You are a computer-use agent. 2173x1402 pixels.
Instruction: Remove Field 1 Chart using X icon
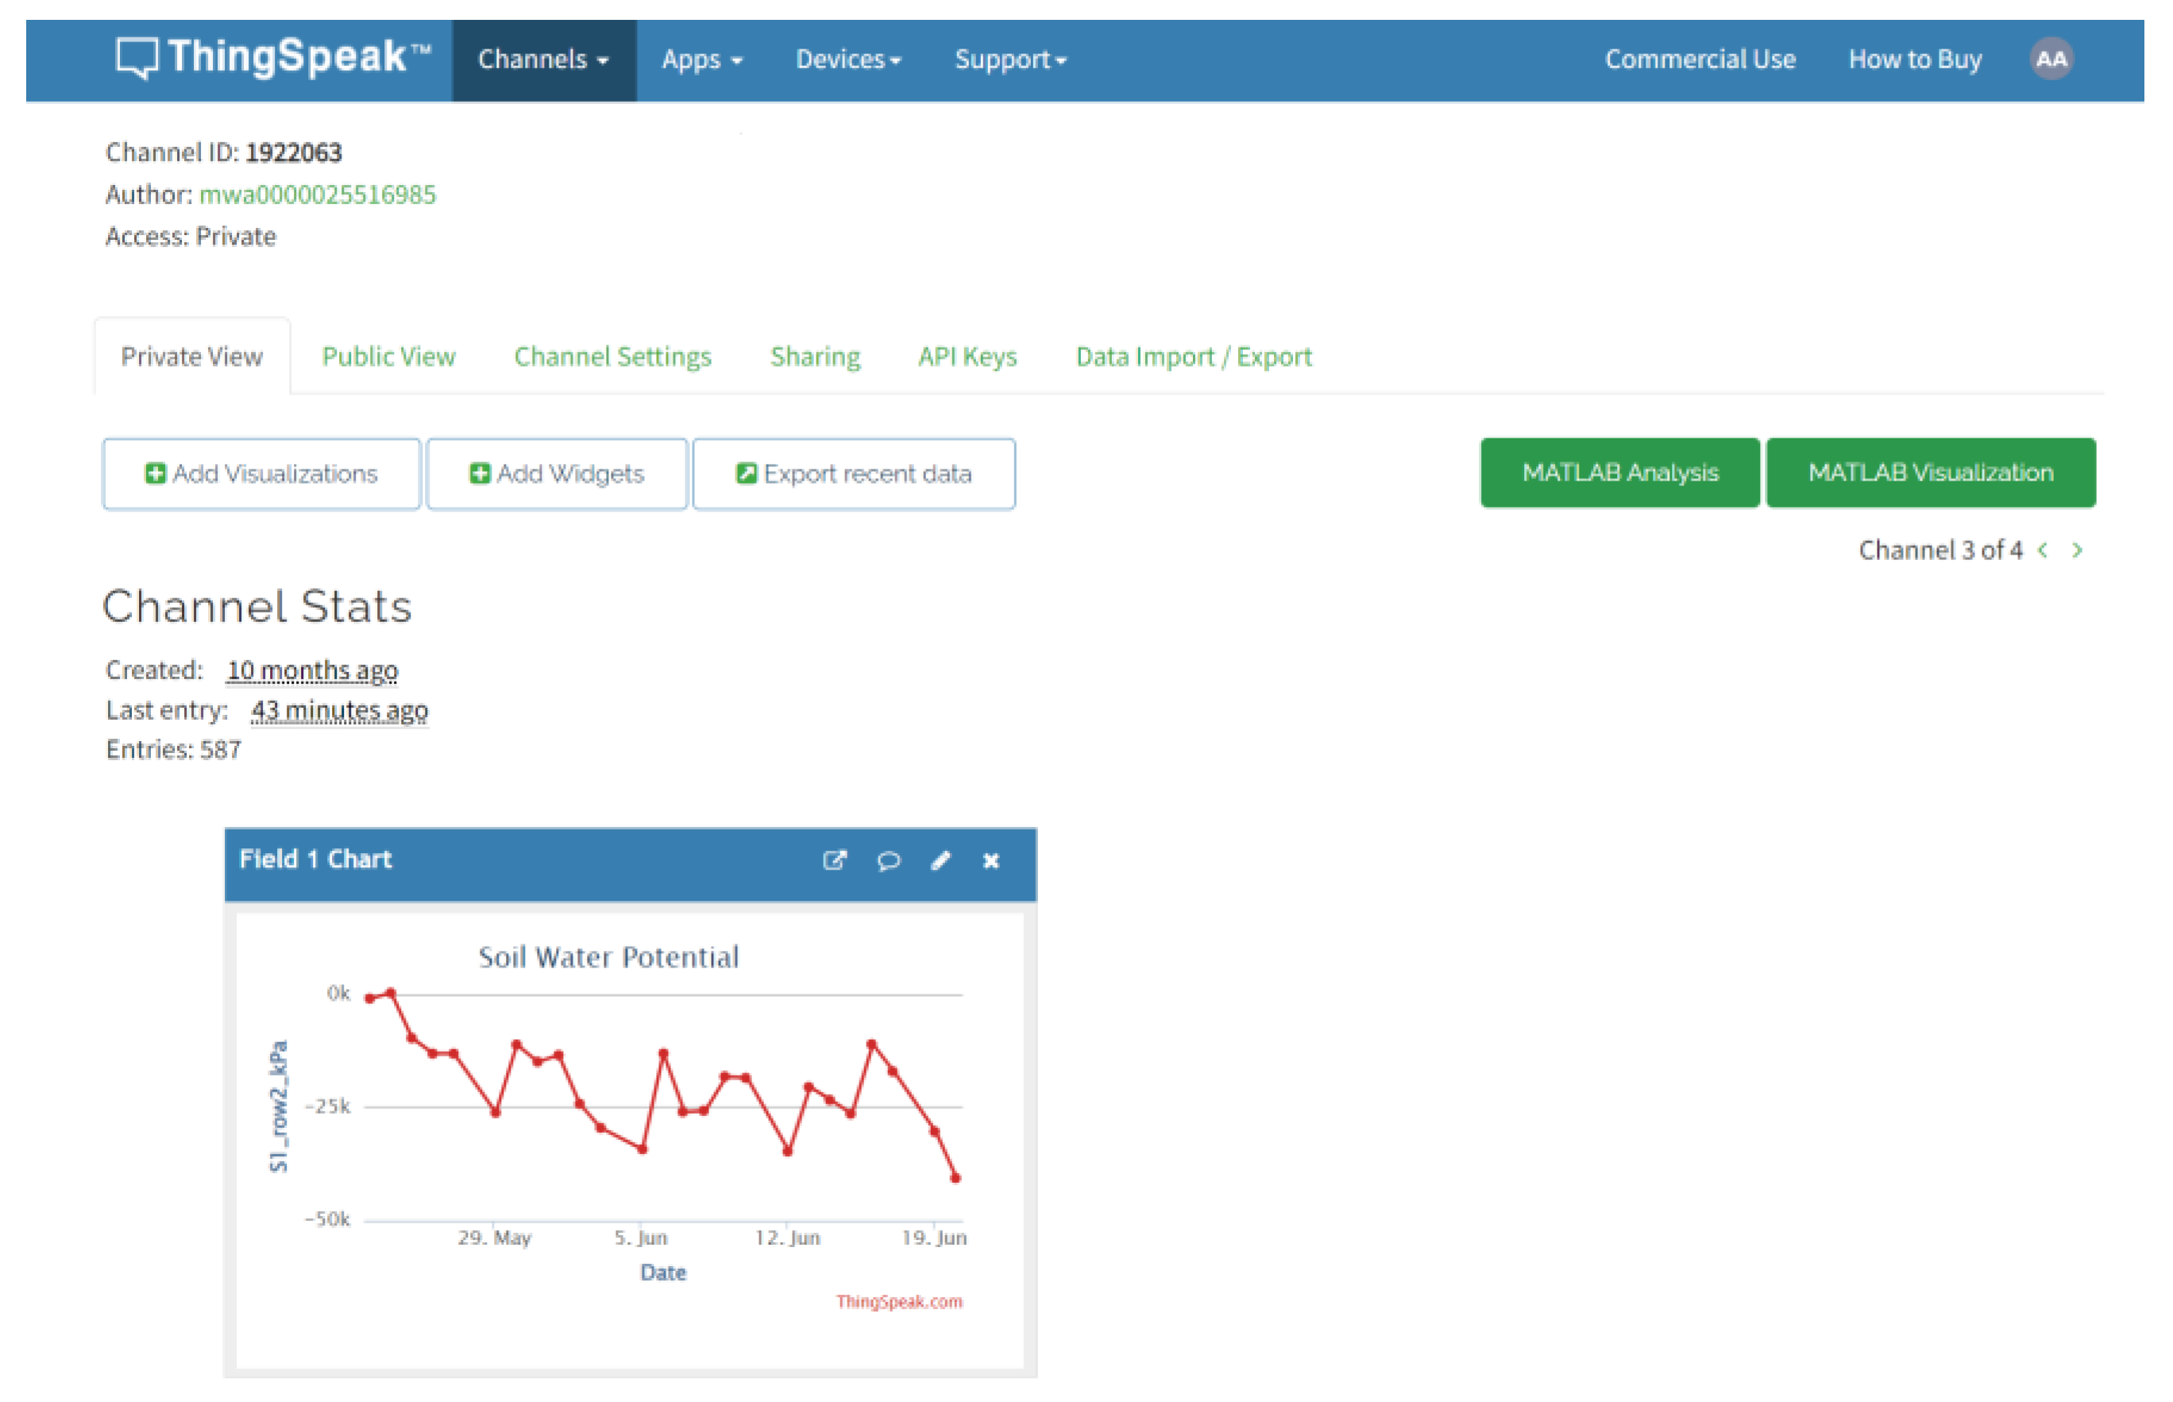click(x=990, y=860)
